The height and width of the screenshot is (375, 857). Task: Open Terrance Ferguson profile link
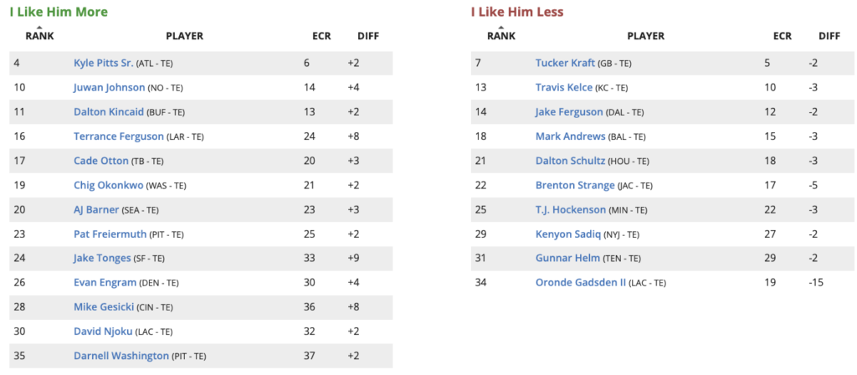(x=119, y=136)
